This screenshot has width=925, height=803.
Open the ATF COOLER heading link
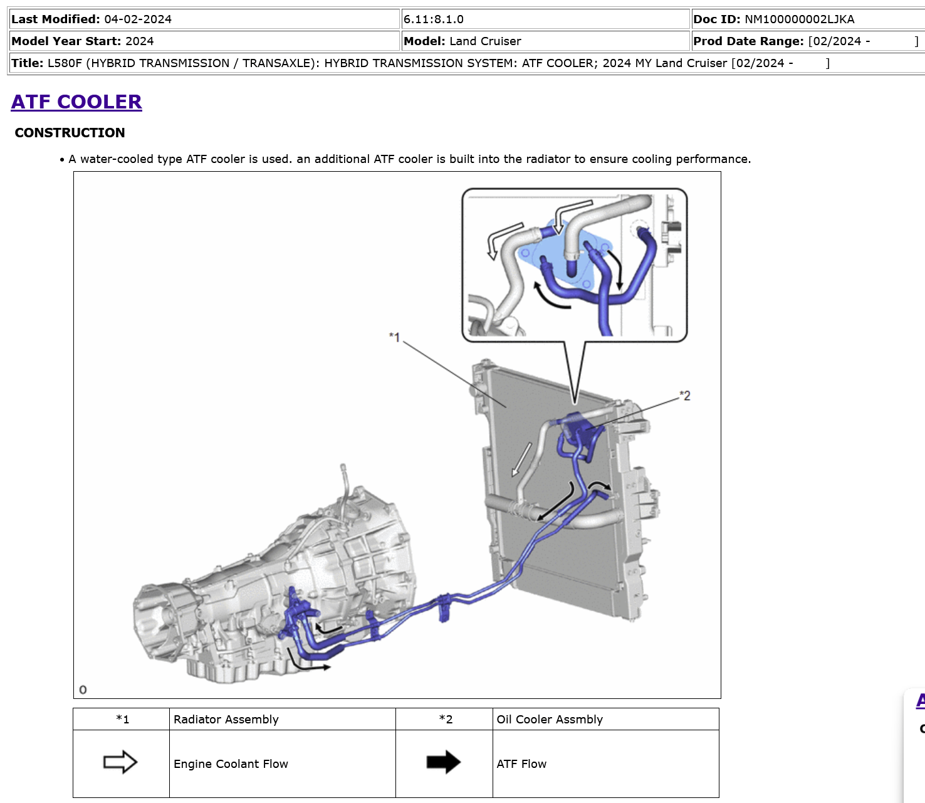[76, 102]
